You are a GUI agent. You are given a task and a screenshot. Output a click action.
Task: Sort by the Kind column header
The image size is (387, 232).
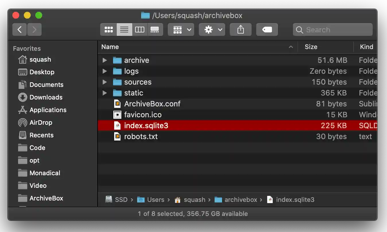pos(365,47)
